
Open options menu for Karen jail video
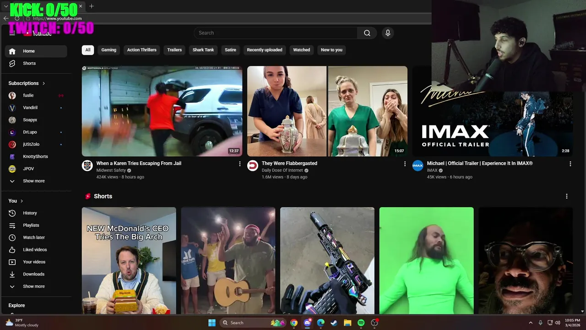click(239, 164)
